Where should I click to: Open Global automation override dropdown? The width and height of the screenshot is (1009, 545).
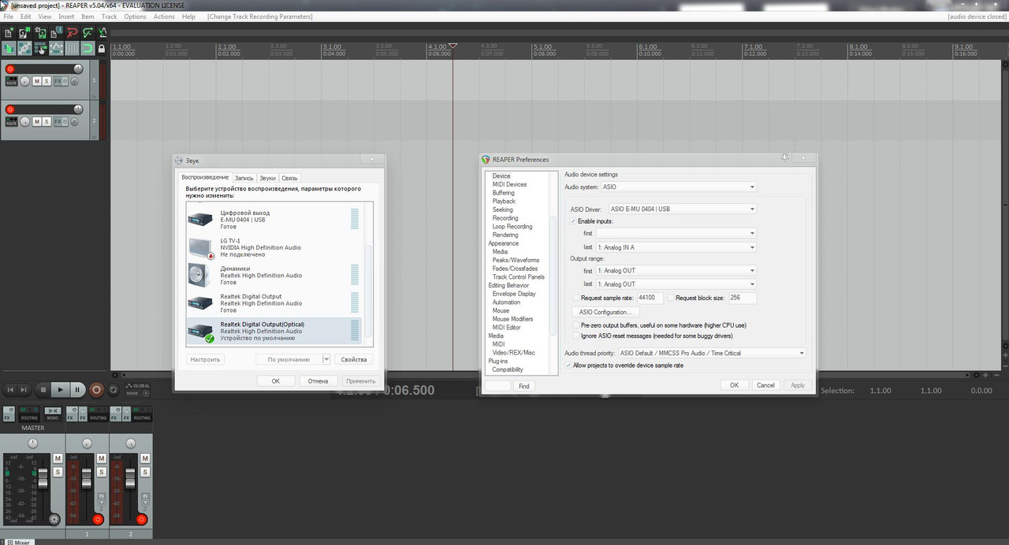pyautogui.click(x=147, y=393)
